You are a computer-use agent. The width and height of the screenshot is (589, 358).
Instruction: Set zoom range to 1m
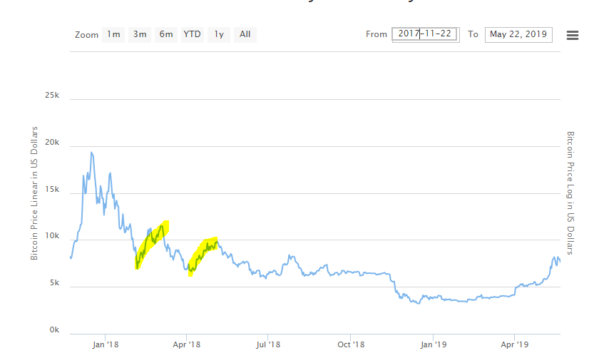tap(113, 34)
